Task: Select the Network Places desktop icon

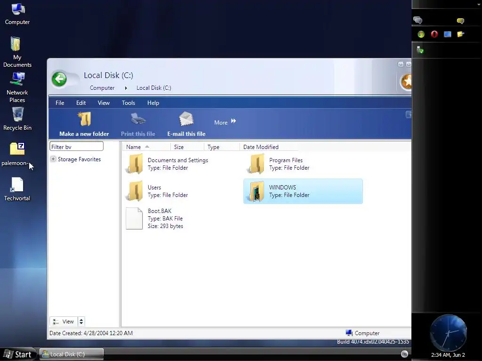Action: [17, 87]
